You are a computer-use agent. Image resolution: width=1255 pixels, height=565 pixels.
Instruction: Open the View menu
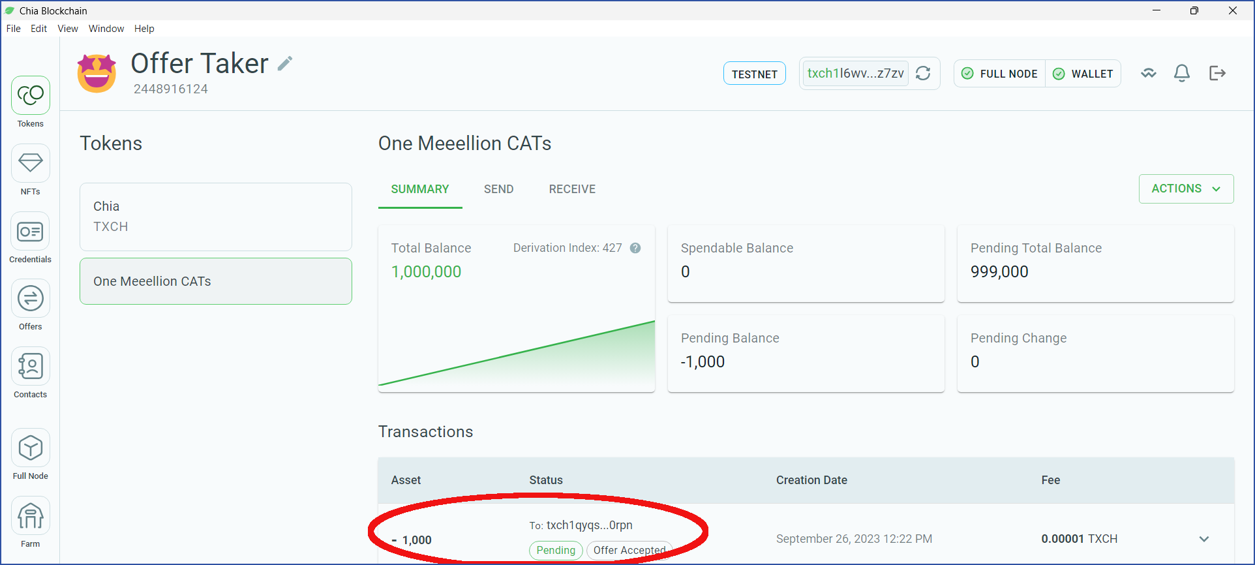68,29
